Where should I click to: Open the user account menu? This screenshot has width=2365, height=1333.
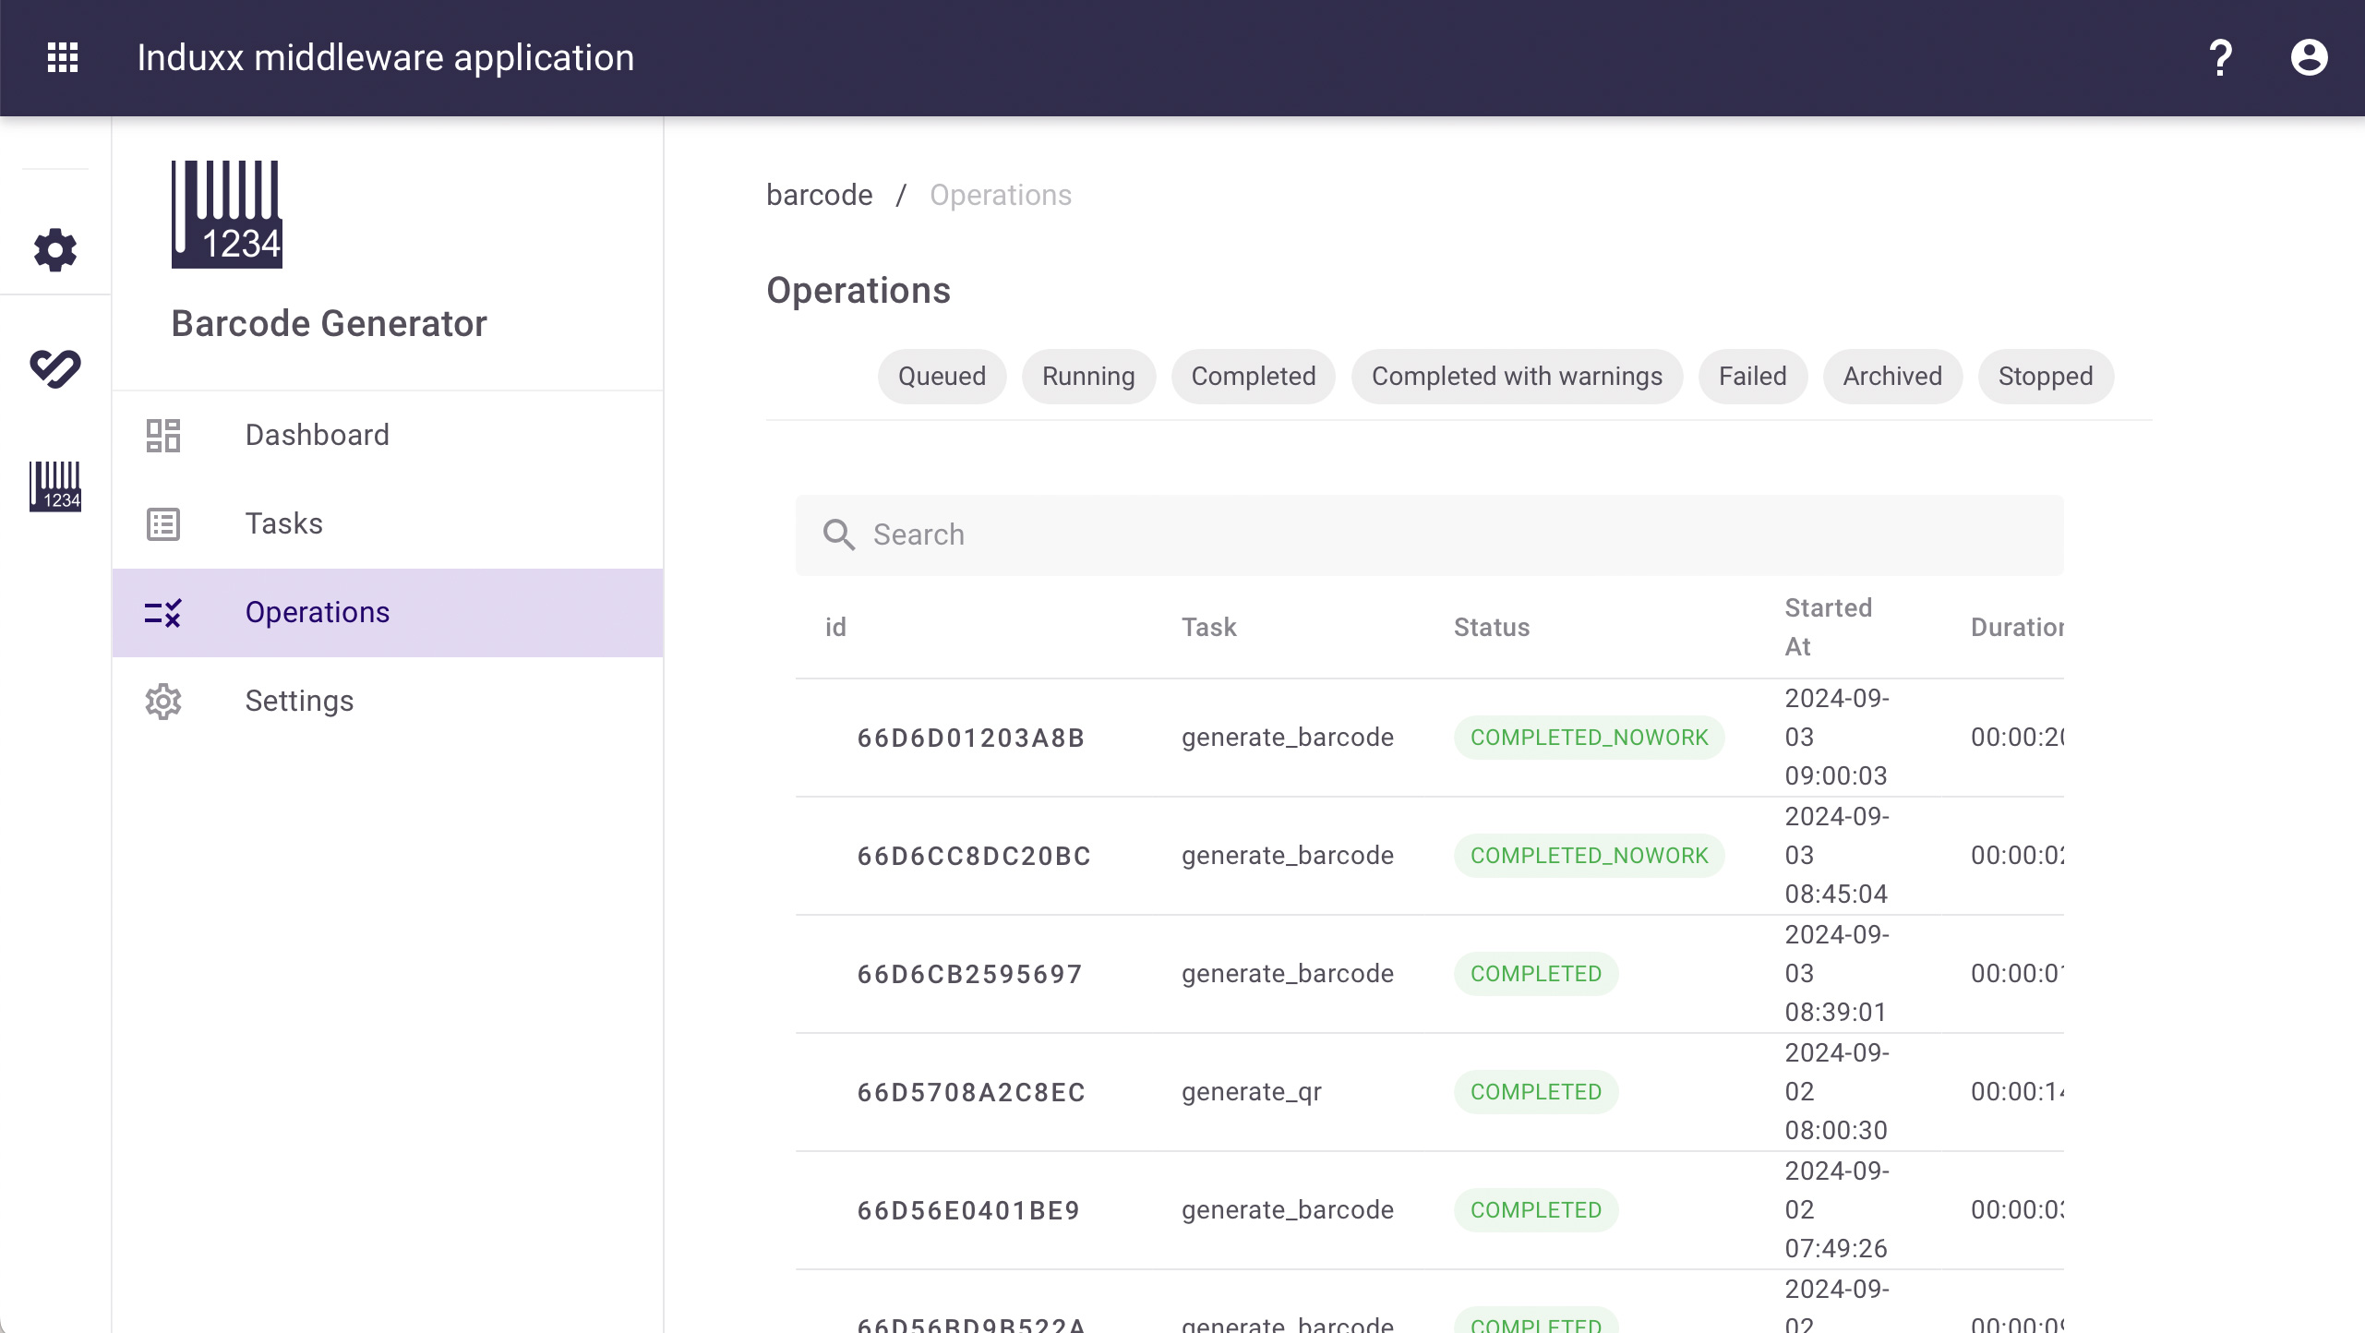pos(2309,57)
